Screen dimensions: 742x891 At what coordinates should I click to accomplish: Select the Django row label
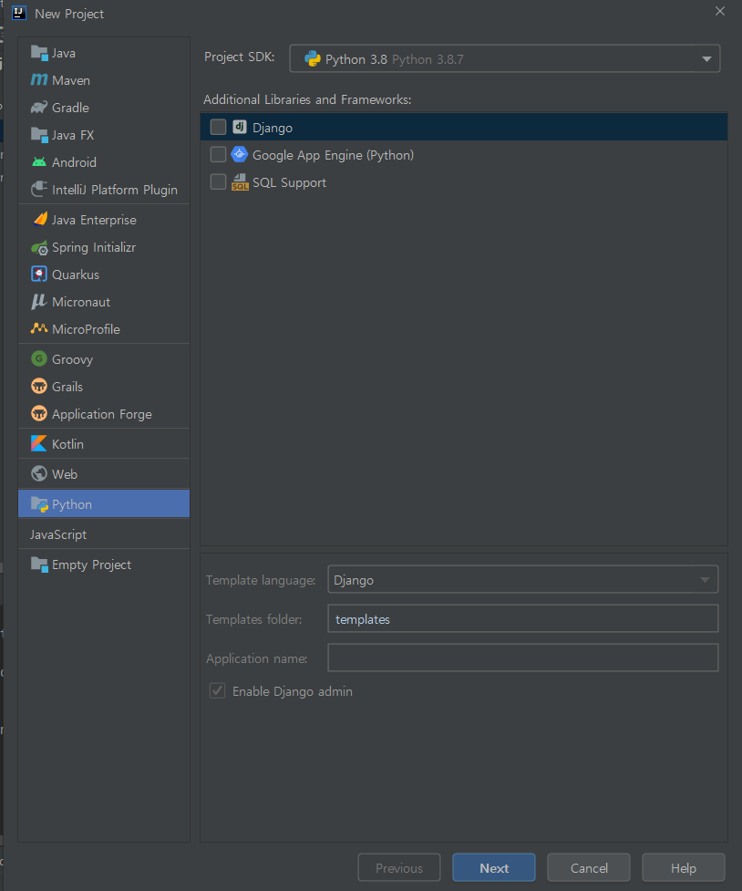click(x=273, y=128)
